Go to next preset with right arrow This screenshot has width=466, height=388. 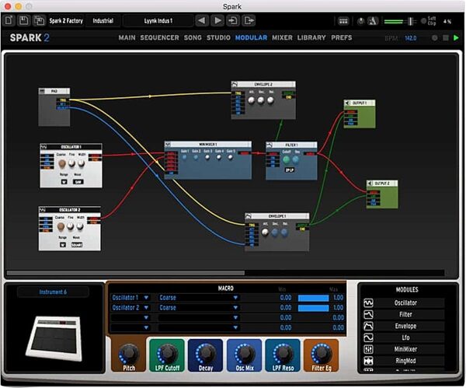click(x=217, y=20)
